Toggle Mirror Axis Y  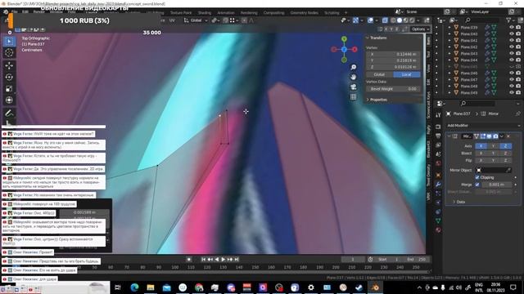tap(493, 146)
